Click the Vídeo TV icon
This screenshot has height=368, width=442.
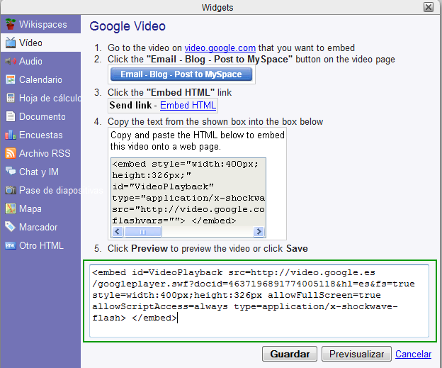[x=11, y=43]
